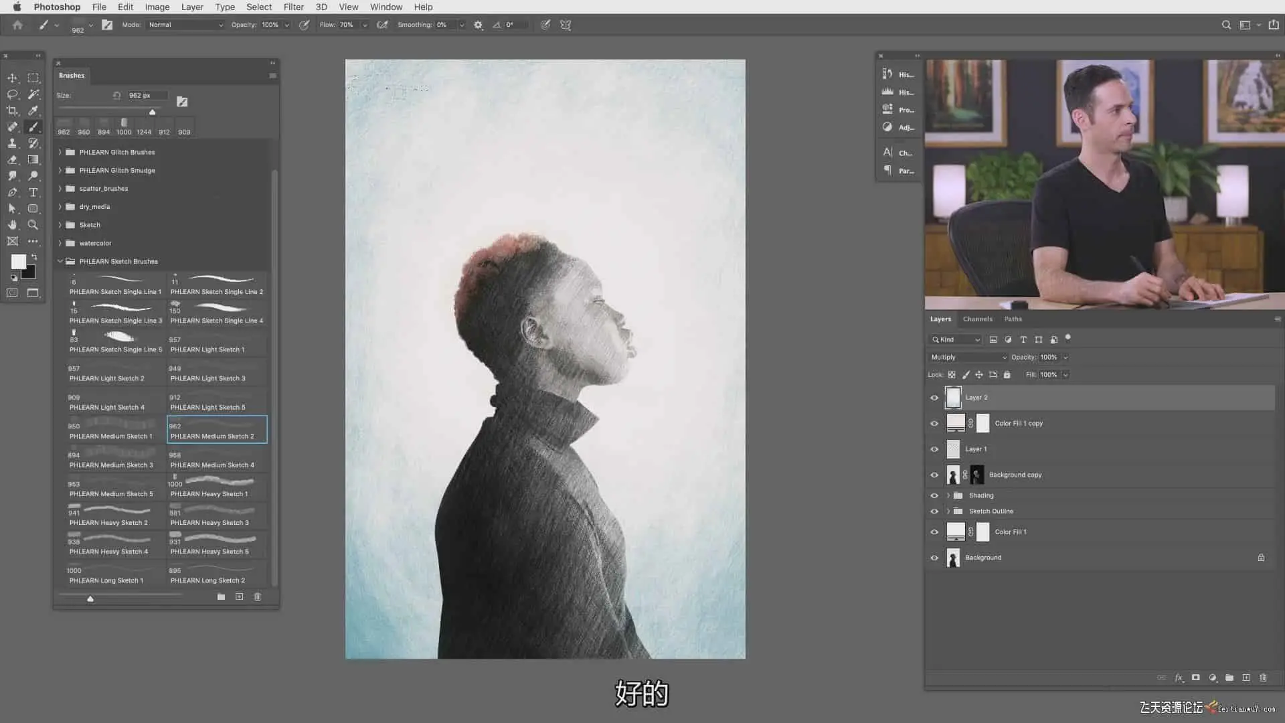Open brush smoothing options gear
Viewport: 1285px width, 723px height.
[x=478, y=25]
